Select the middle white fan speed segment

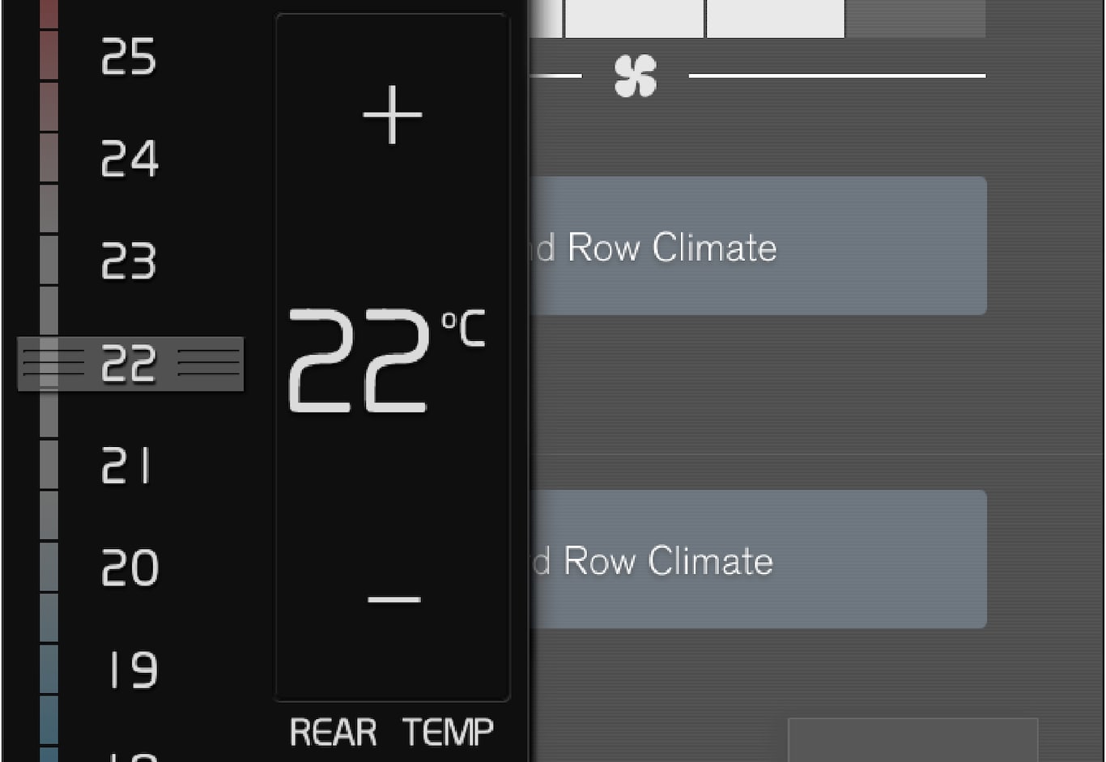tap(634, 18)
